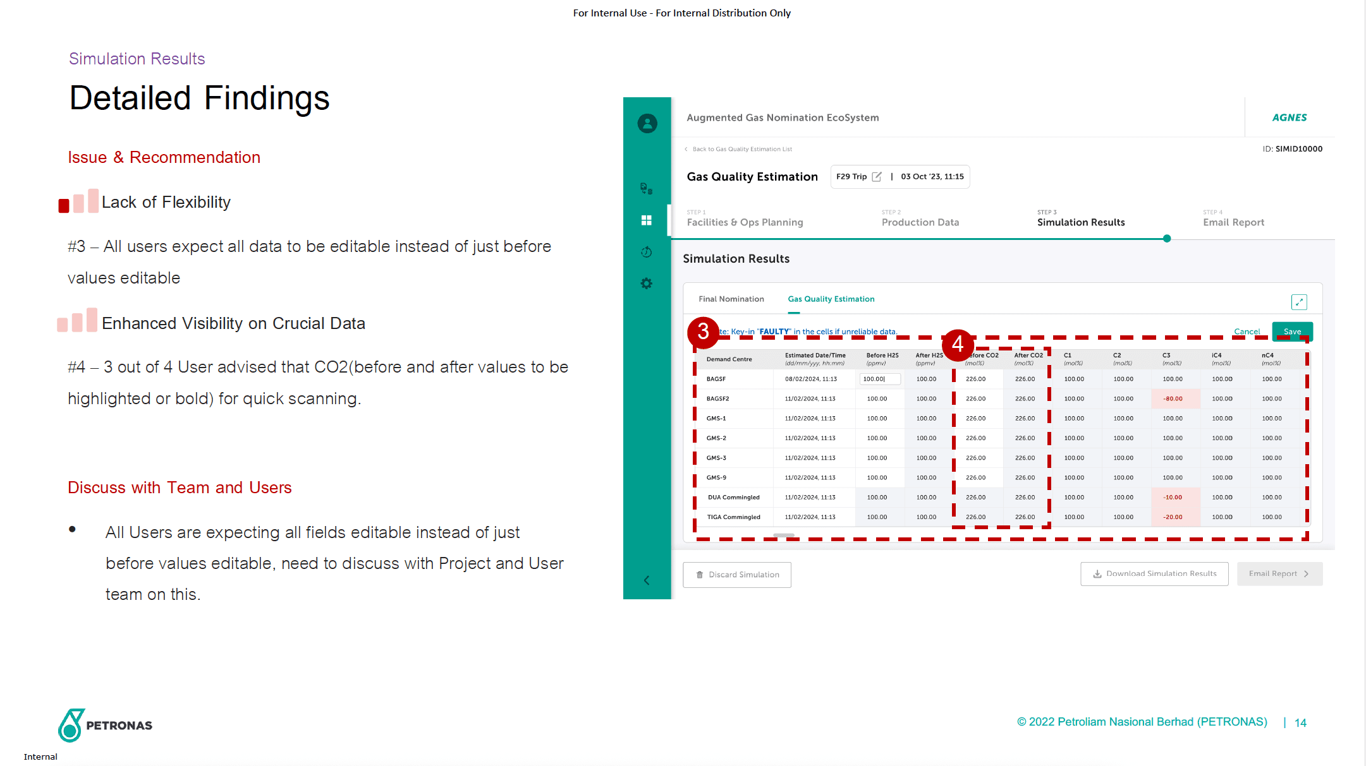This screenshot has width=1366, height=766.
Task: Open the facilities map icon in sidebar
Action: [646, 188]
